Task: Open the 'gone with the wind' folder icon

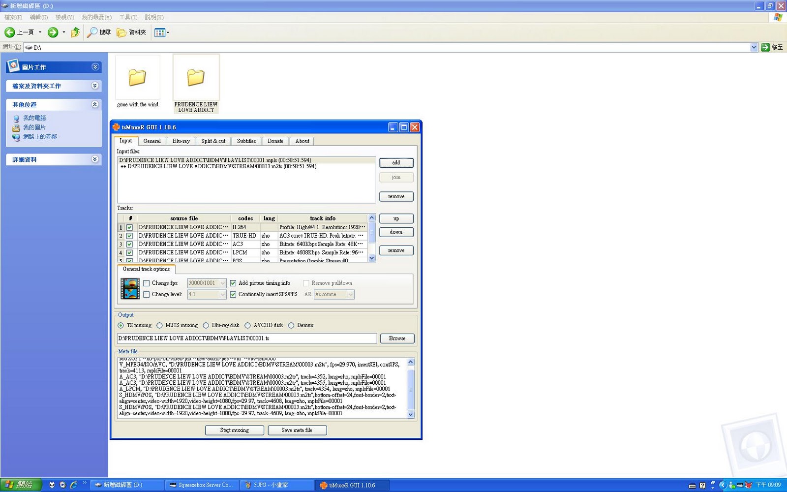Action: tap(137, 77)
